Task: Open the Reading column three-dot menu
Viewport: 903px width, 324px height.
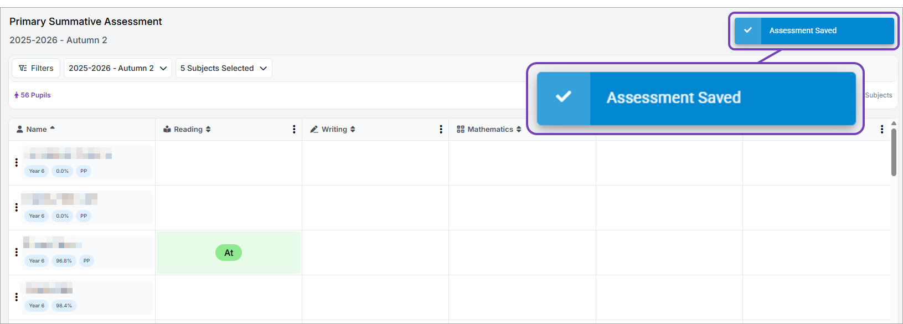Action: pos(294,130)
